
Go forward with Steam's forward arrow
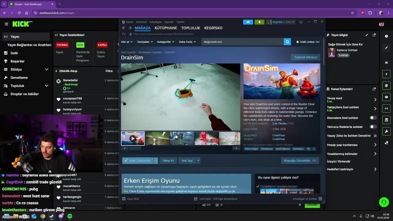tap(130, 28)
